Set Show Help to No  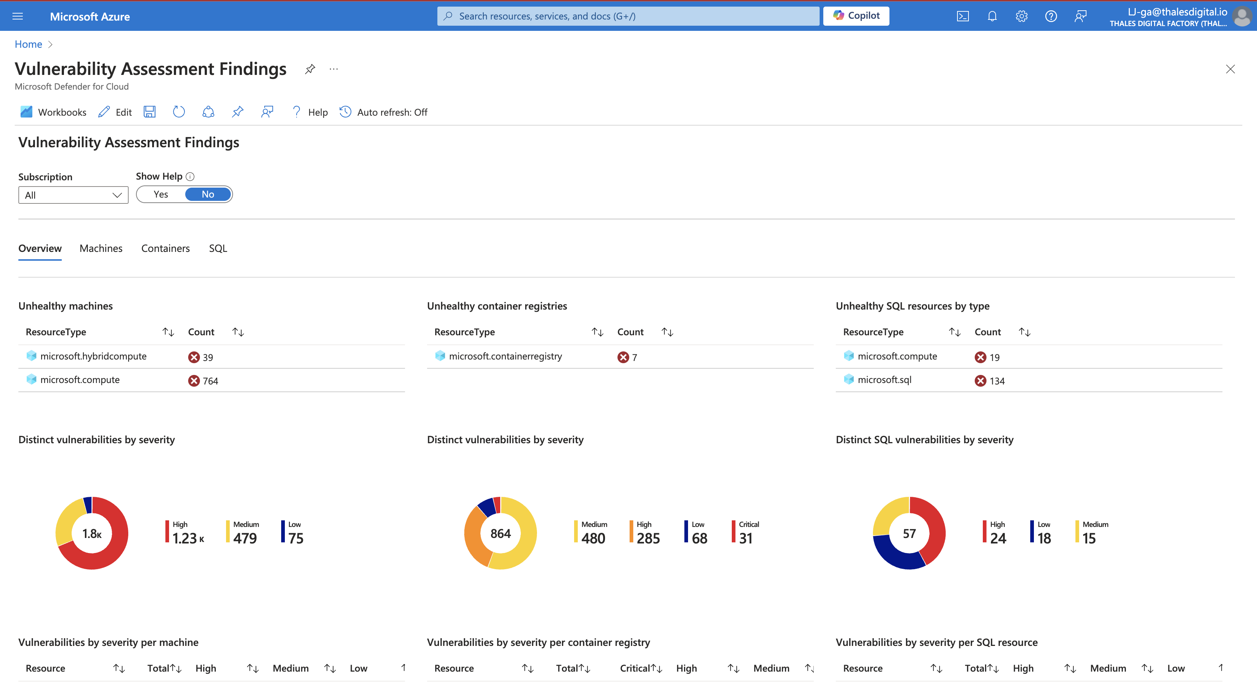208,194
